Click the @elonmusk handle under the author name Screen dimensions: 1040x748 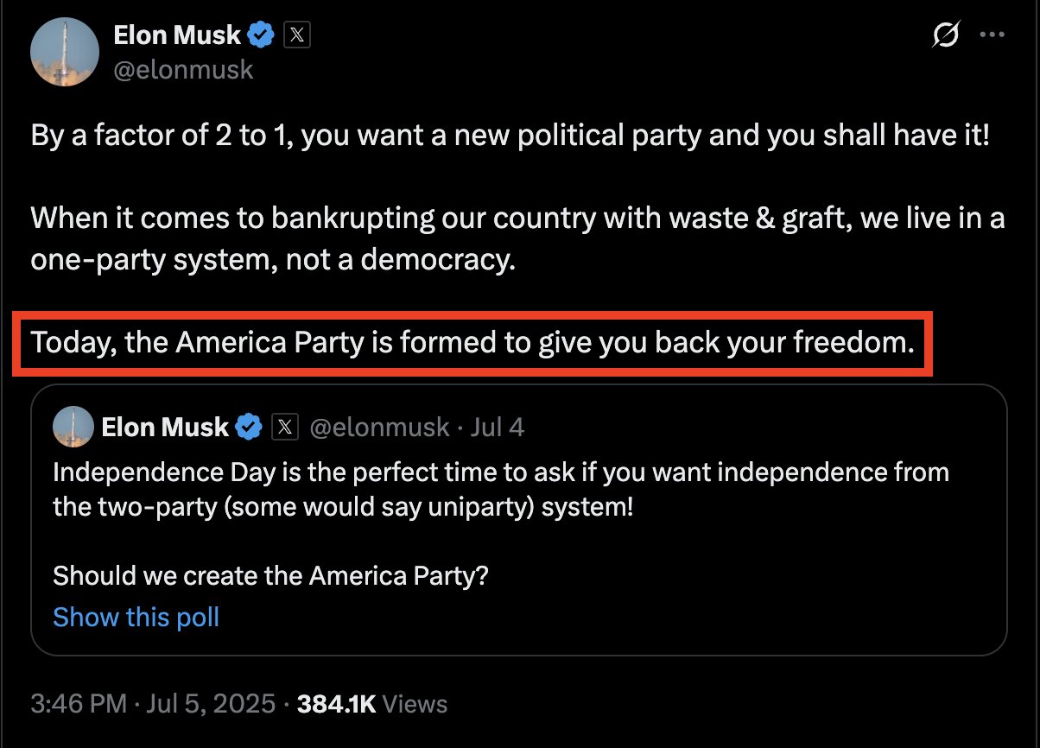click(183, 68)
